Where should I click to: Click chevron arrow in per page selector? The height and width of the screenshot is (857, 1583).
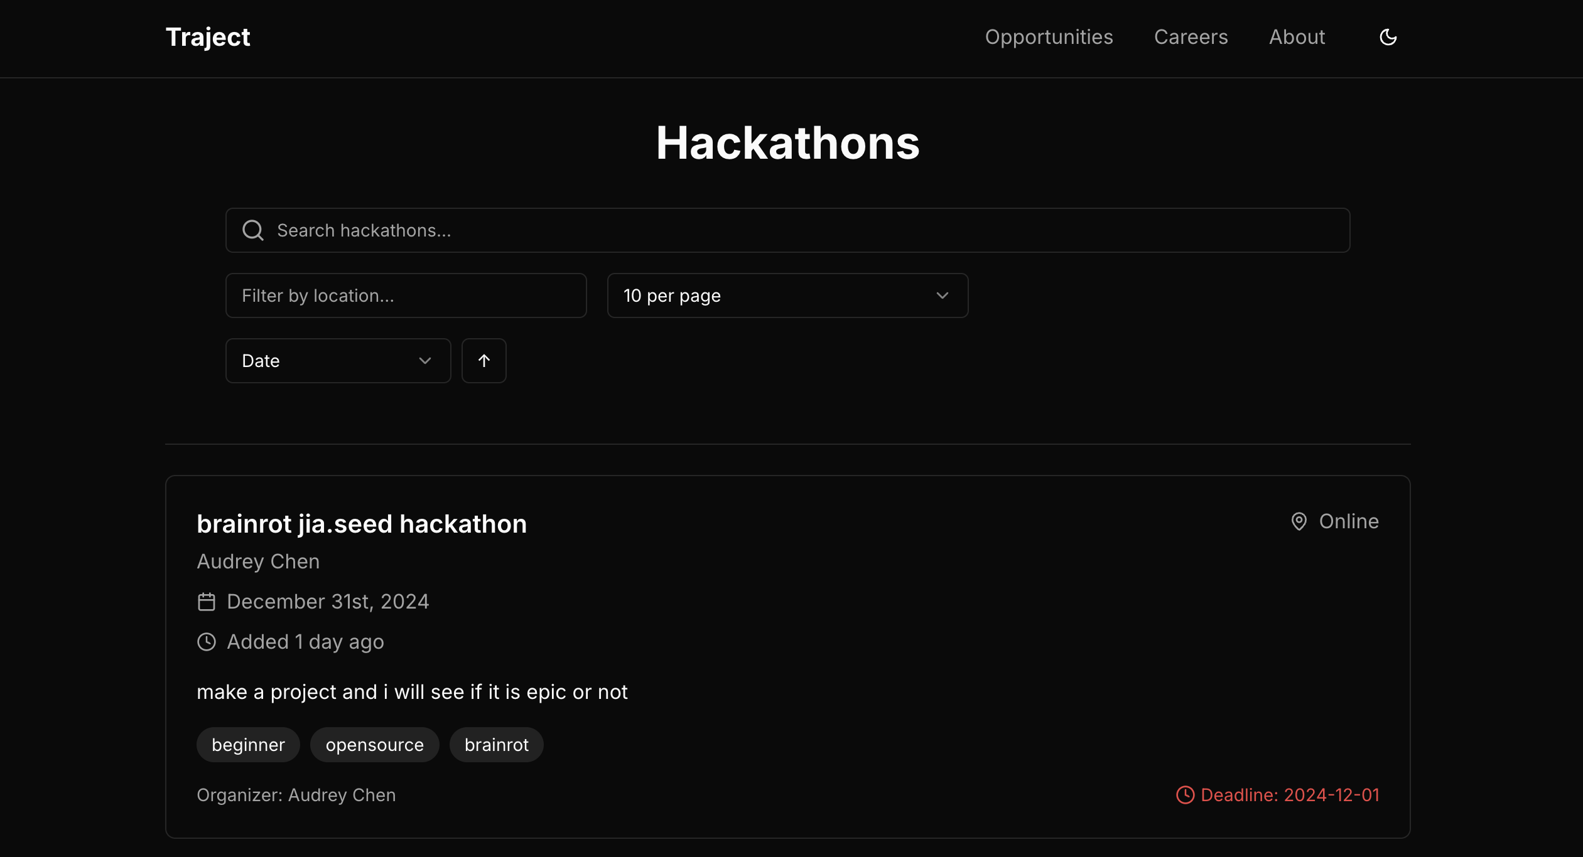[x=942, y=295]
